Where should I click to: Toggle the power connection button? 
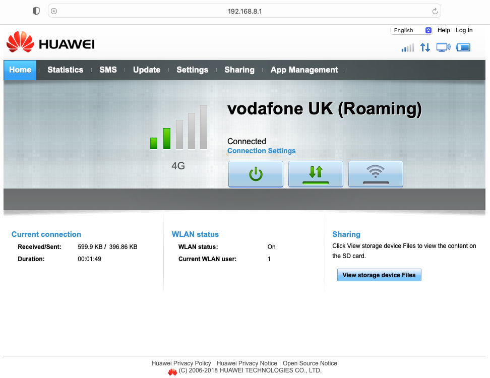(x=256, y=174)
